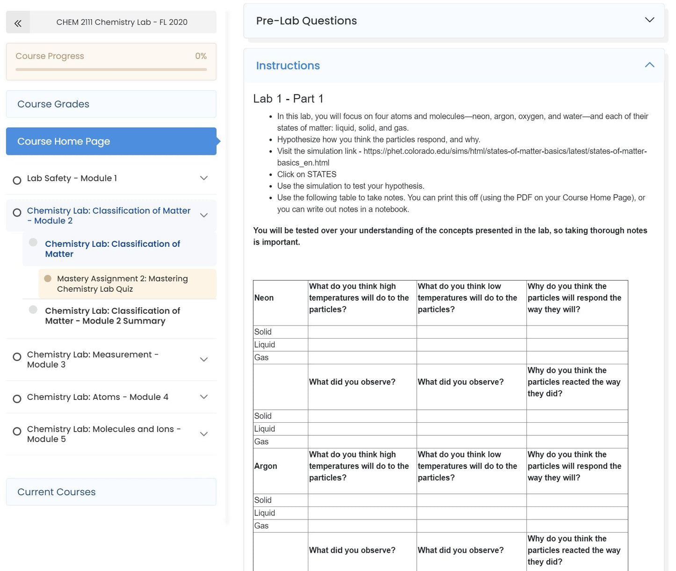Open Course Grades from the sidebar
The height and width of the screenshot is (571, 676).
[x=111, y=104]
